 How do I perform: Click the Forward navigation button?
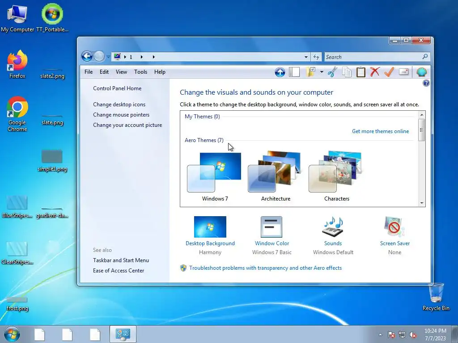click(x=99, y=56)
